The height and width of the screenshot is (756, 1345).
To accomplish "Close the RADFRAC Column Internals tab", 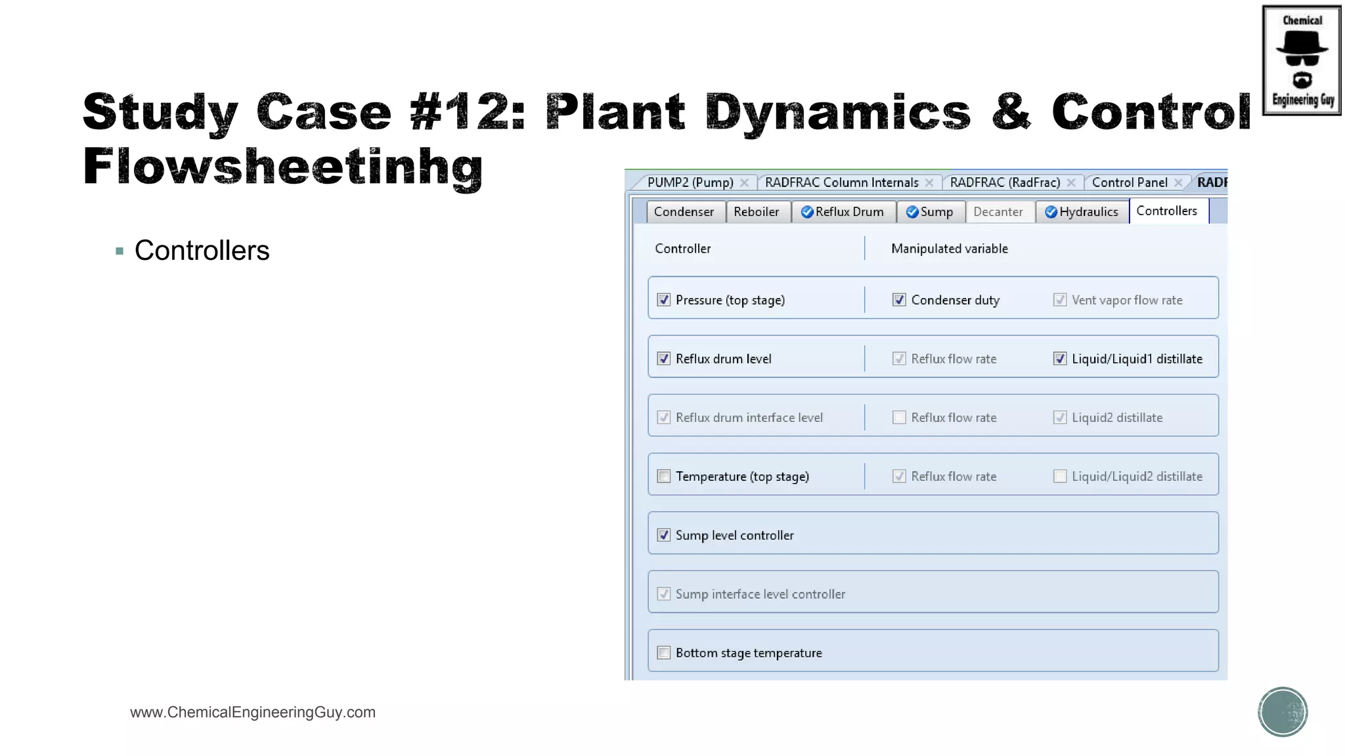I will 929,183.
